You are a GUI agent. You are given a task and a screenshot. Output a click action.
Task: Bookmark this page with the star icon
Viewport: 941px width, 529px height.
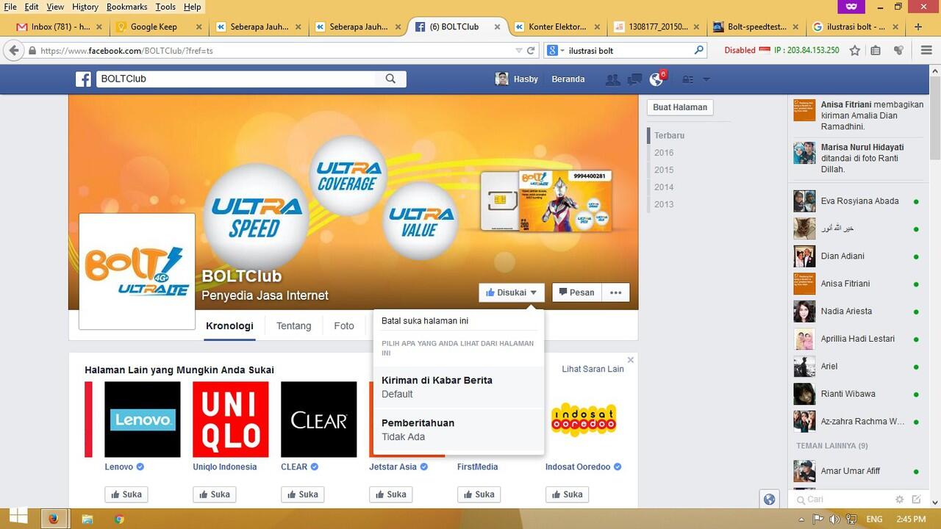[855, 51]
